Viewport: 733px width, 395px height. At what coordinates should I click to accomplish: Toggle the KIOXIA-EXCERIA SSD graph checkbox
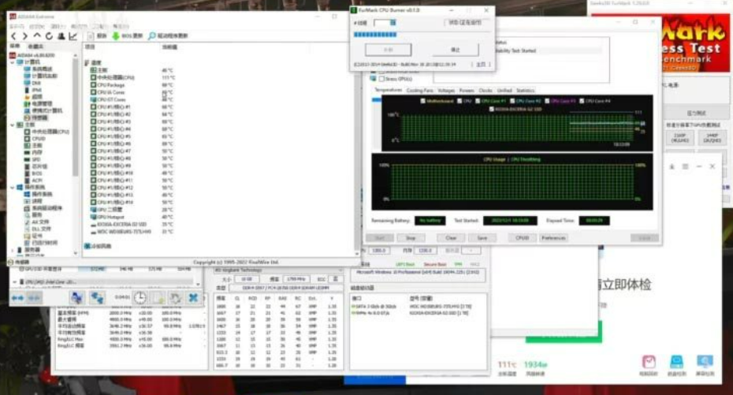pyautogui.click(x=491, y=110)
